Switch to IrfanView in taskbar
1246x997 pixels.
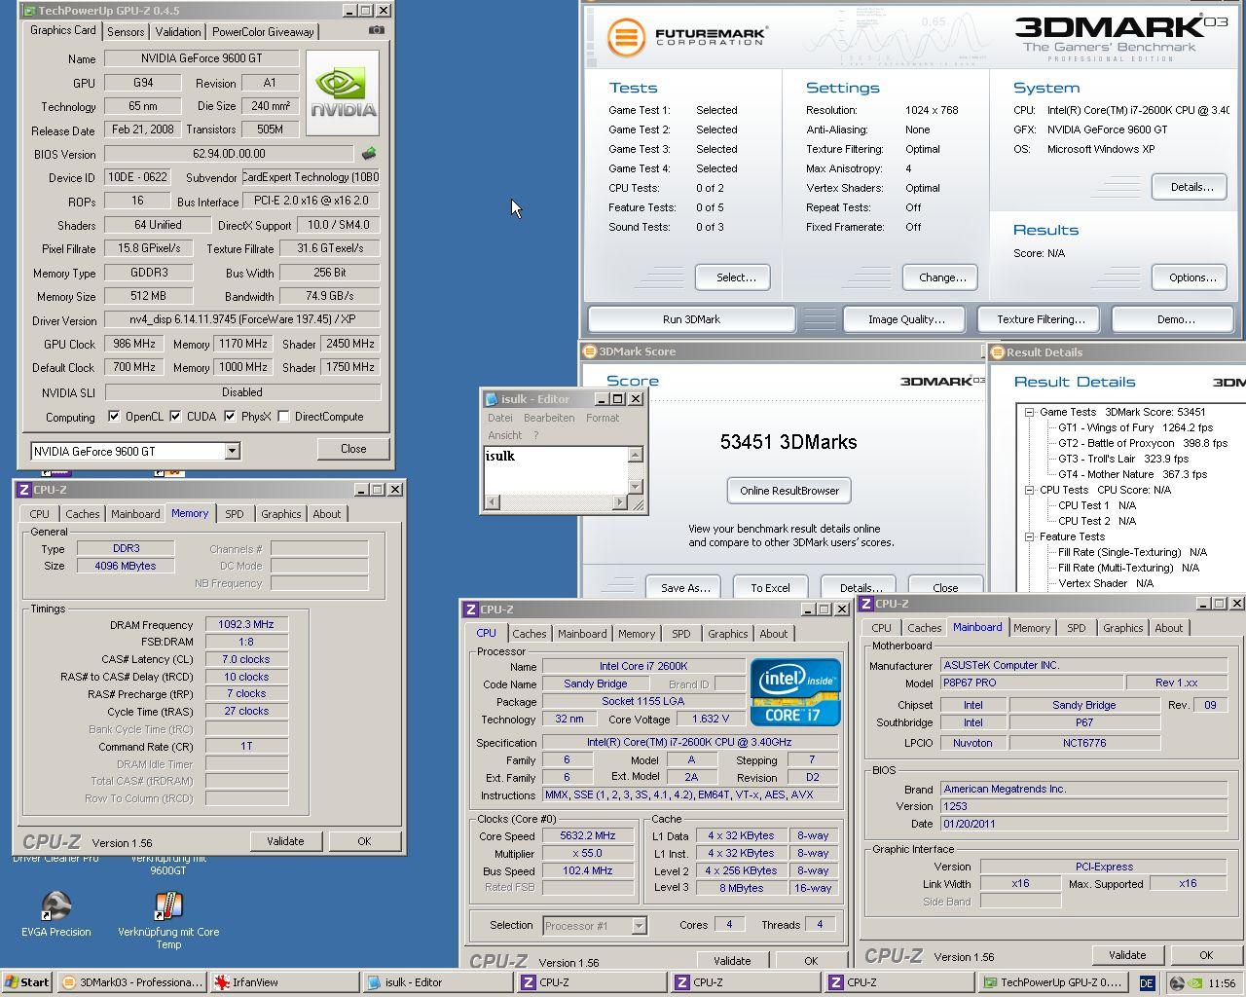pos(283,982)
